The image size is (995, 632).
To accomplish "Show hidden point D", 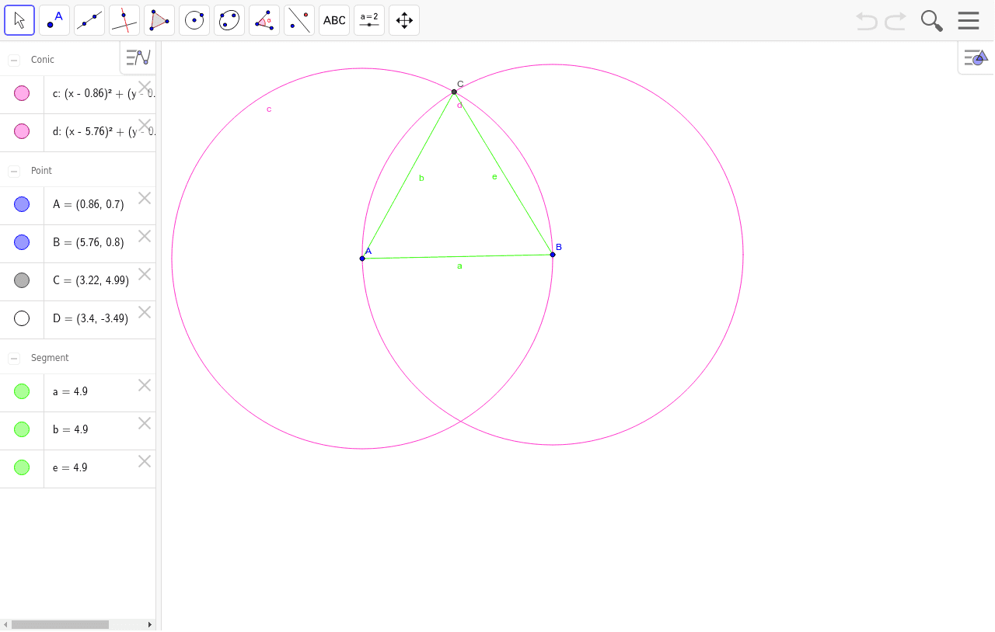I will pyautogui.click(x=22, y=318).
